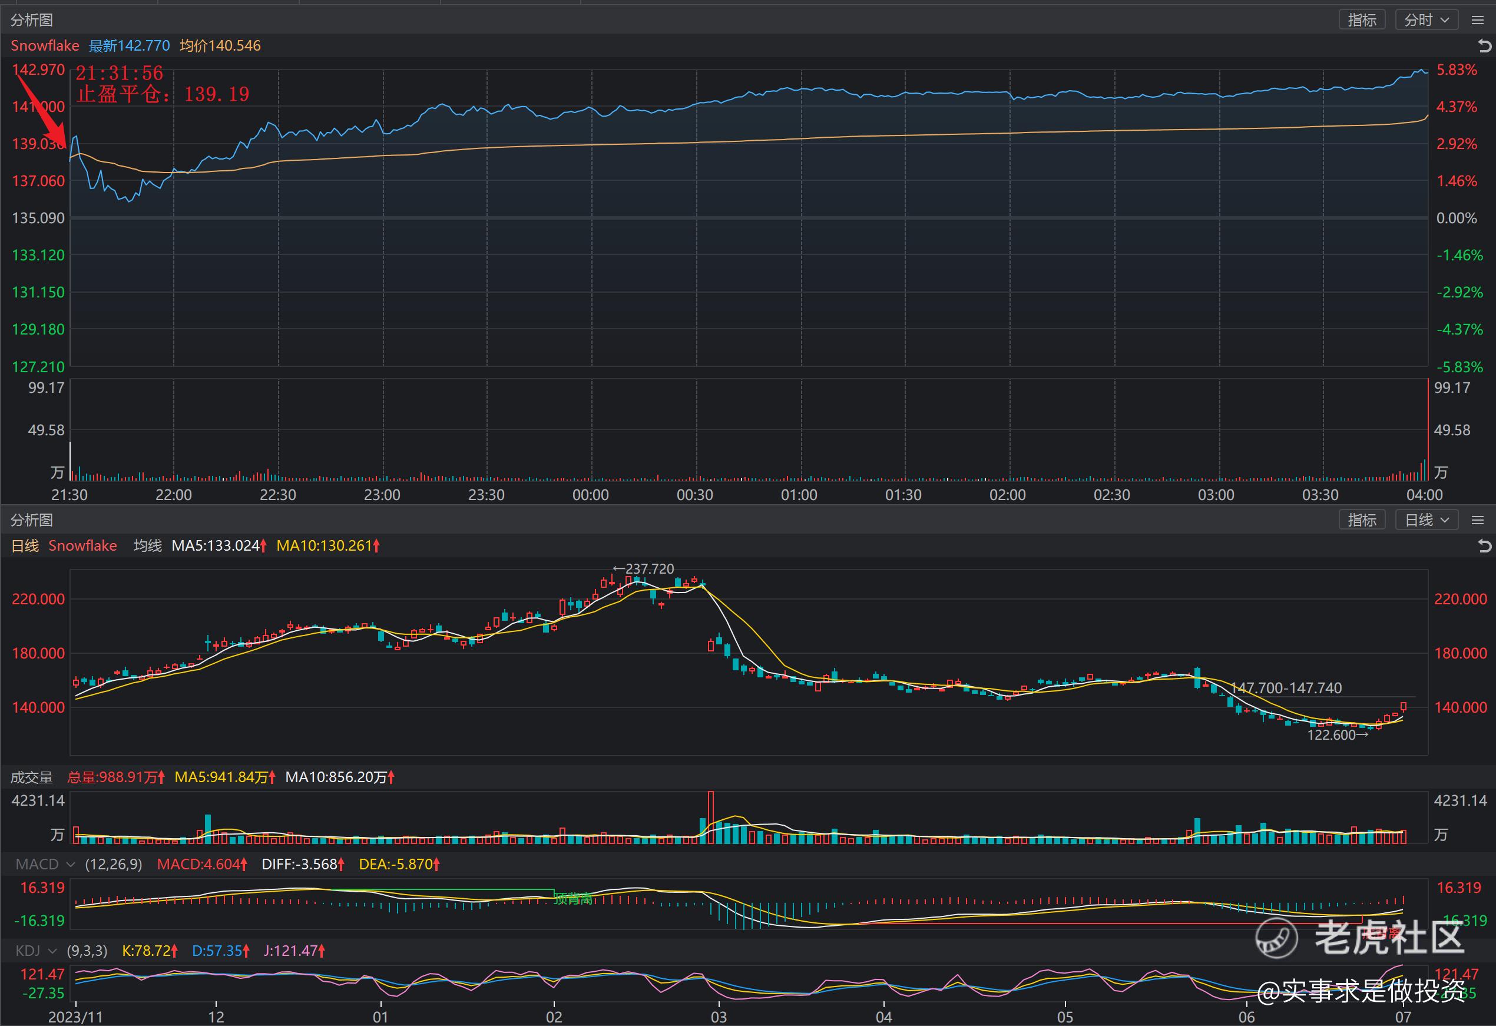This screenshot has width=1496, height=1026.
Task: Select the lower 分析图 panel title
Action: click(x=32, y=520)
